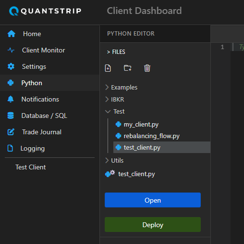Collapse the Test folder chevron
The width and height of the screenshot is (244, 244).
click(108, 112)
